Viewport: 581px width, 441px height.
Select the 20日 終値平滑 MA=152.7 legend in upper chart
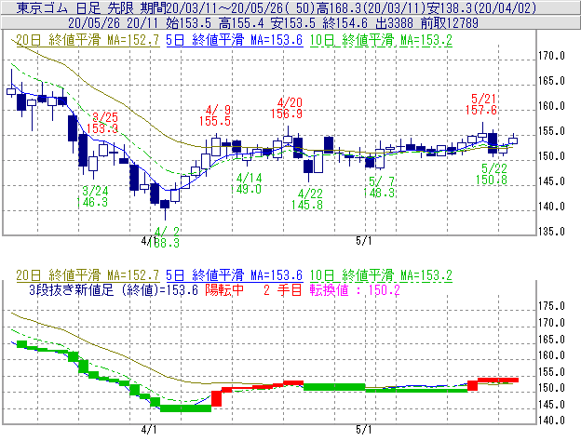pos(88,40)
